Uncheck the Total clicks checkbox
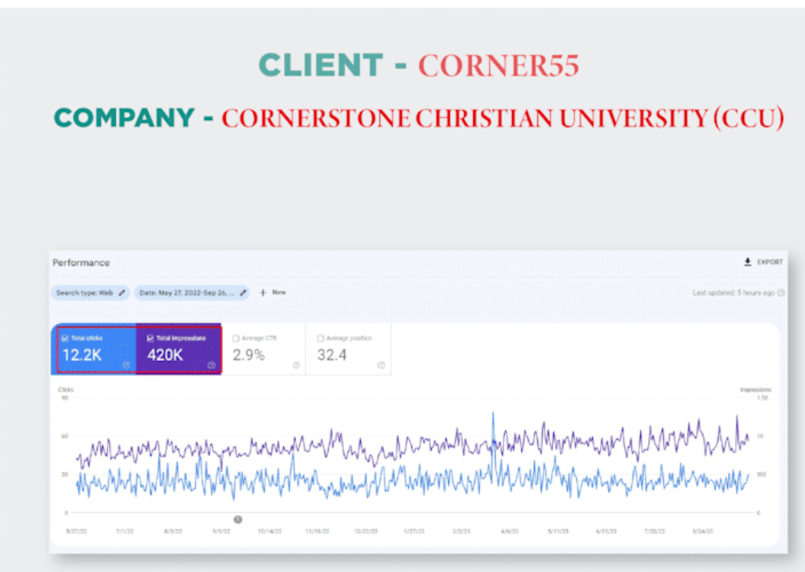This screenshot has width=805, height=572. [x=65, y=338]
